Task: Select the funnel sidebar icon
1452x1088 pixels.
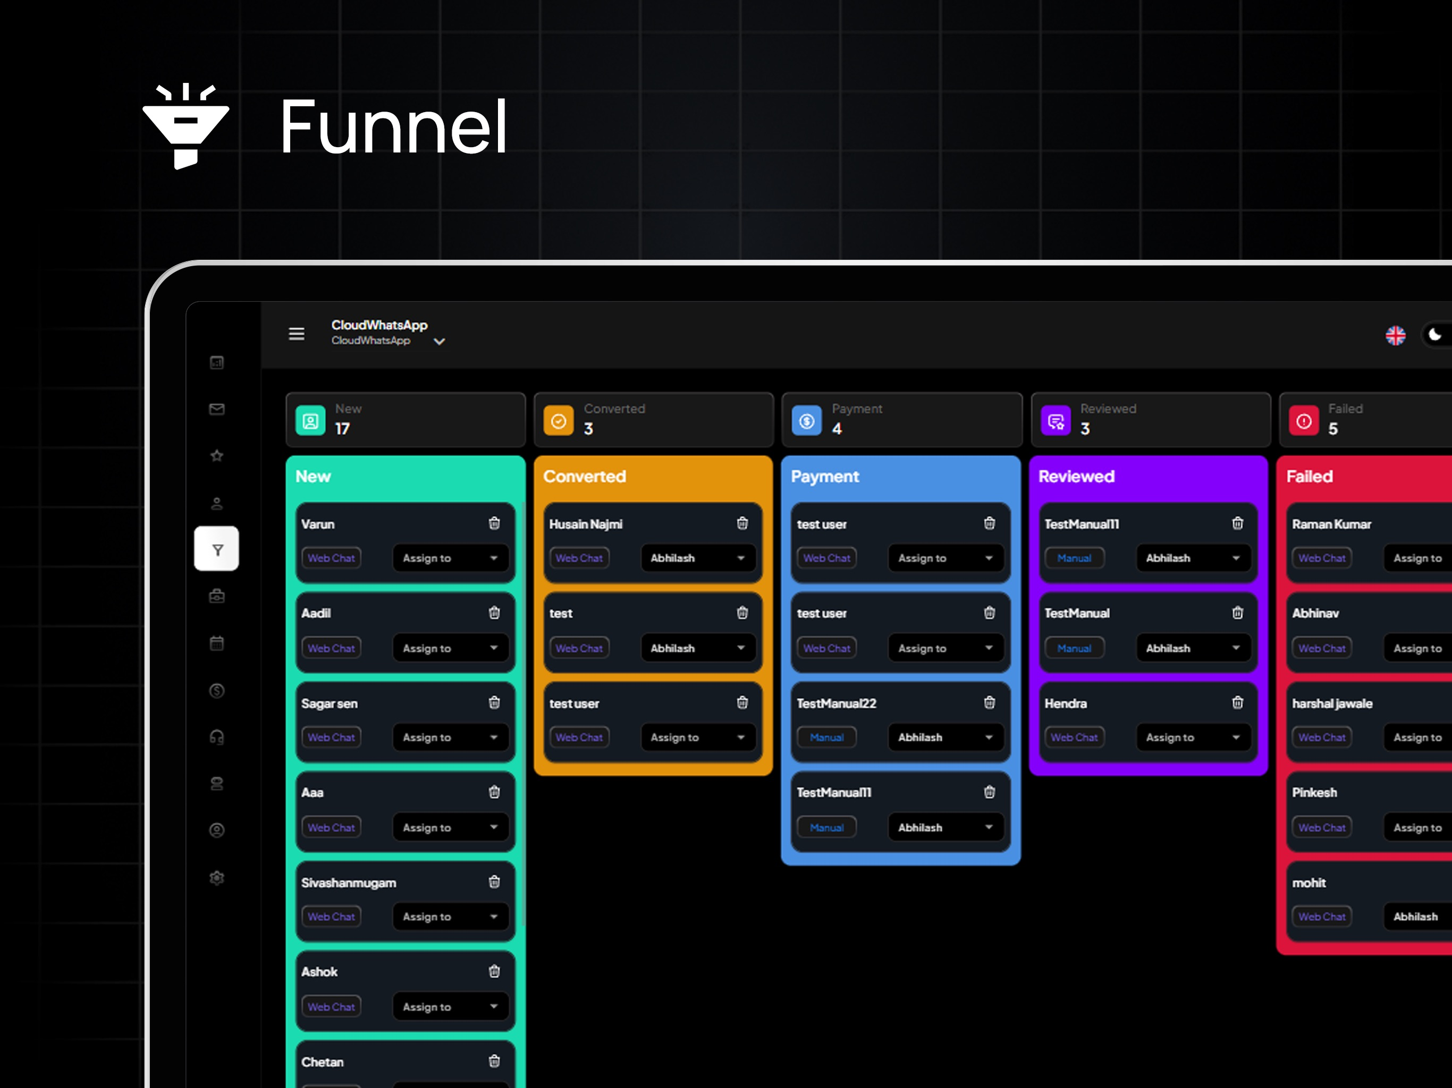Action: [x=217, y=549]
